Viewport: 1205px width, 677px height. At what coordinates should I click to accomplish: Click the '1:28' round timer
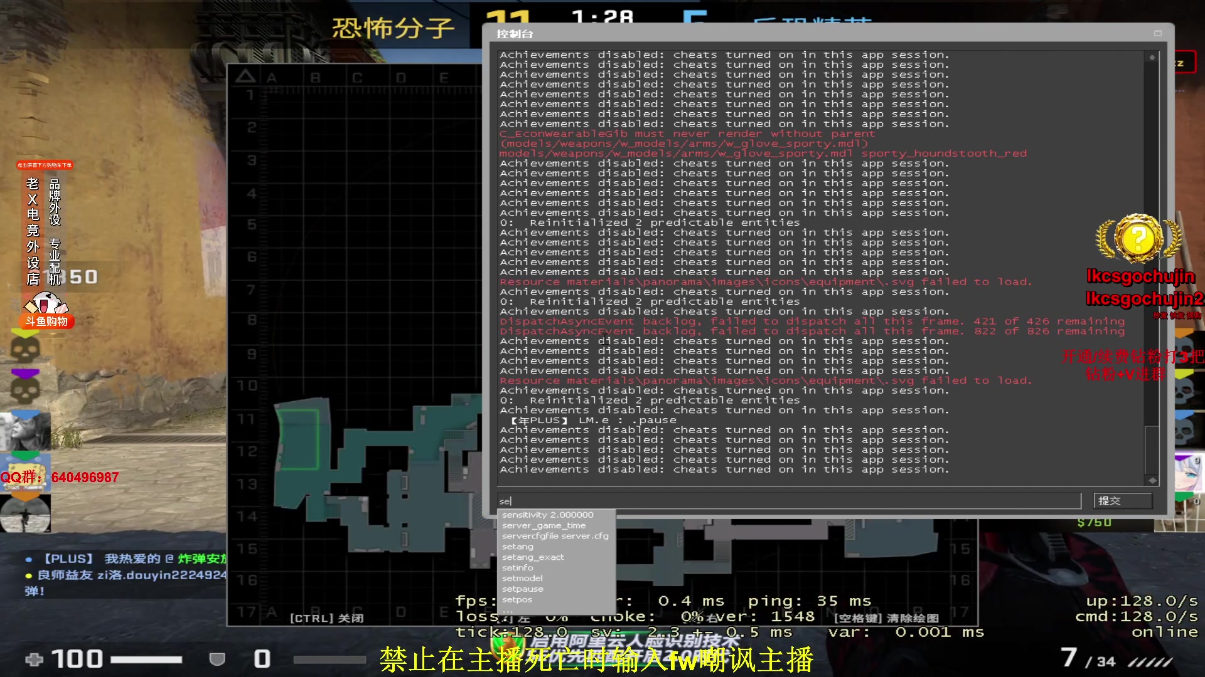(x=602, y=17)
